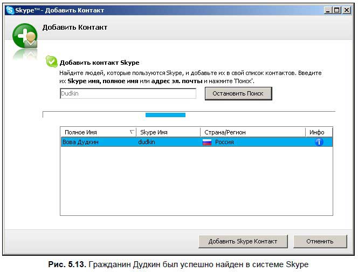
Task: Sort results by the Skype Имя header
Action: (x=167, y=132)
